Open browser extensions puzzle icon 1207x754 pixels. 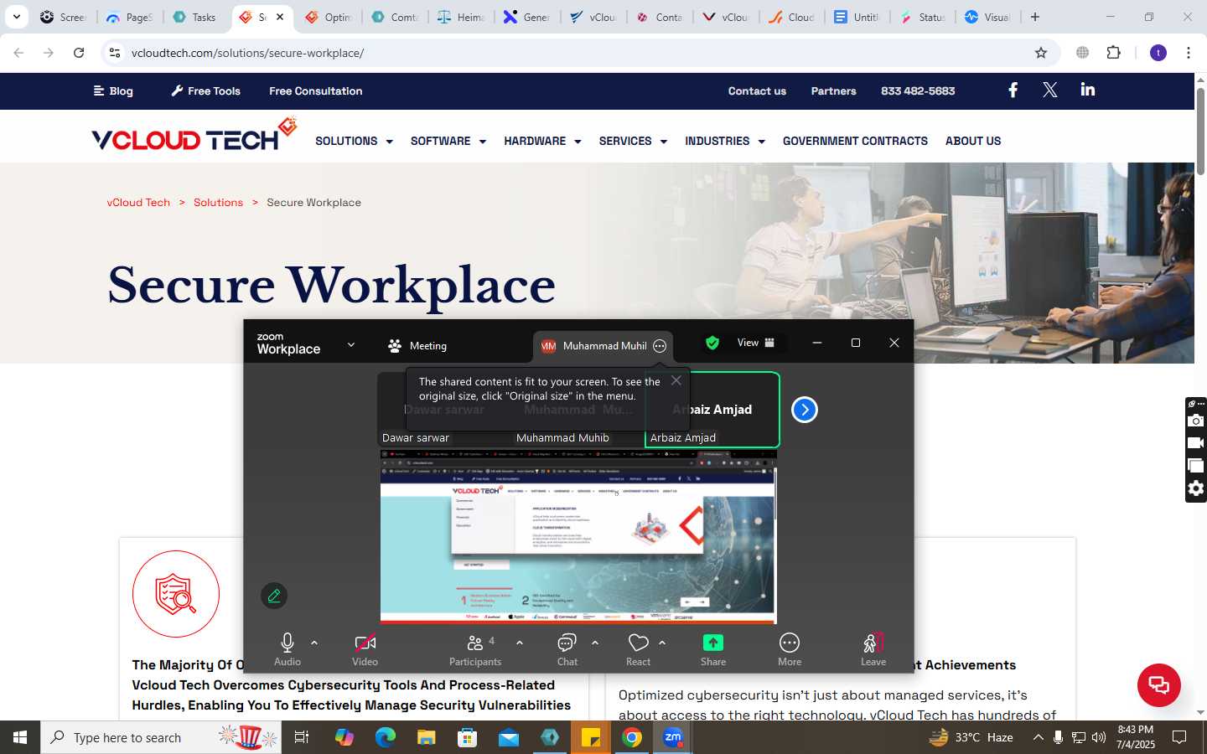[x=1113, y=53]
